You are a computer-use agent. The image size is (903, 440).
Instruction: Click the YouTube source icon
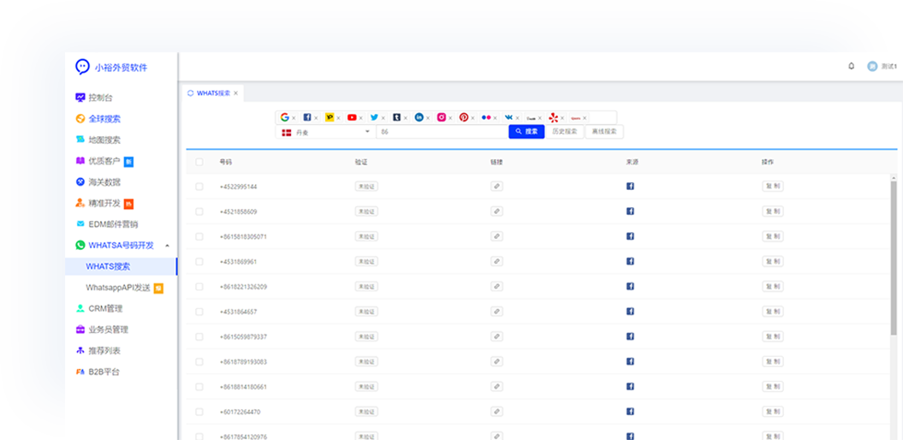point(352,117)
